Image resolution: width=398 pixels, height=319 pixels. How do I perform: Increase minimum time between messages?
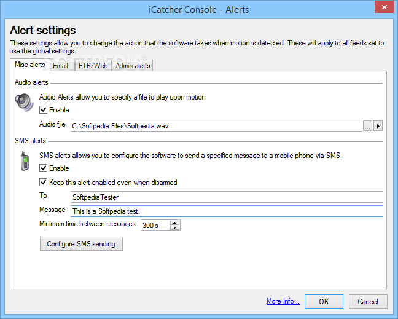tap(174, 223)
